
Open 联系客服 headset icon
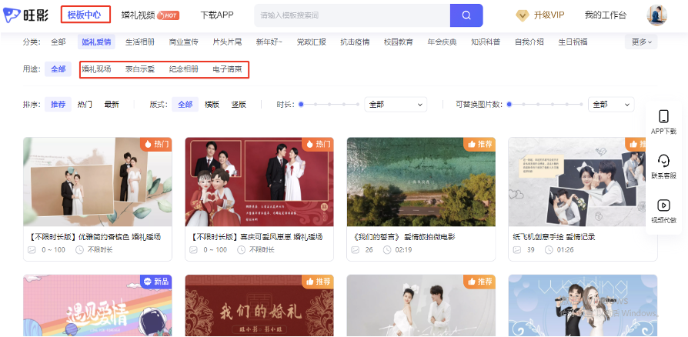click(663, 161)
